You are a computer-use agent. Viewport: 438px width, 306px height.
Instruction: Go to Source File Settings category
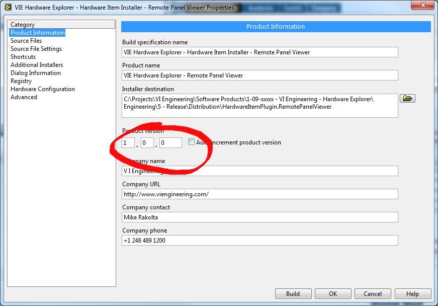[x=36, y=49]
